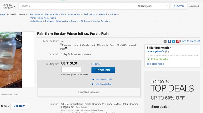Click the jar product image thumbnail
Image resolution: width=203 pixels, height=113 pixels.
point(11,60)
